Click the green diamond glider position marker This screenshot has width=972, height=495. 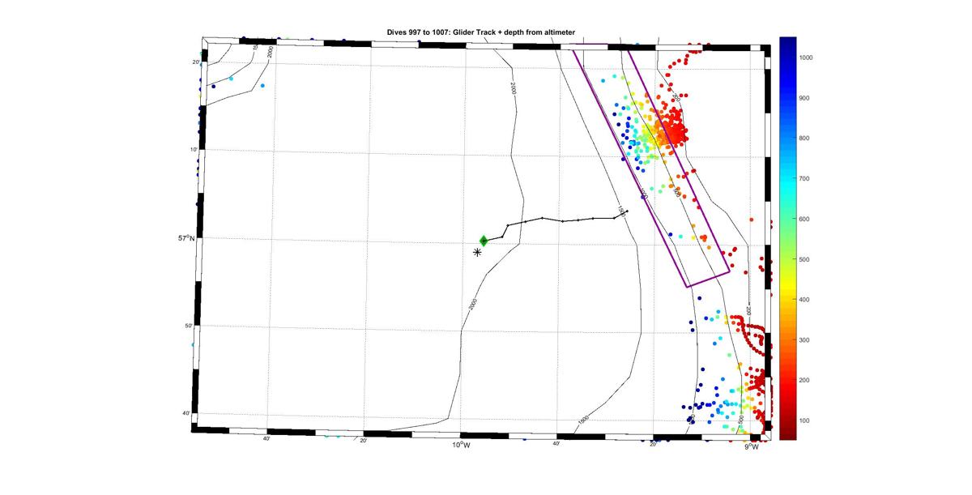(x=484, y=241)
